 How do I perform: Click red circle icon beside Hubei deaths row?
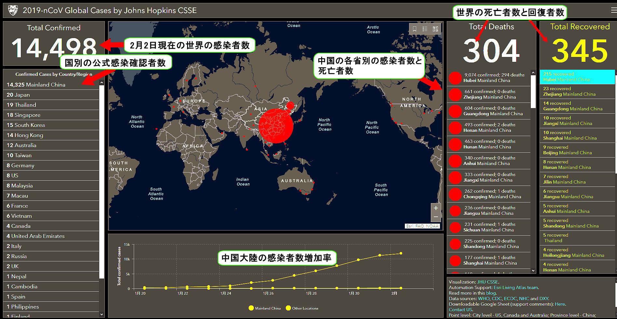[x=455, y=78]
